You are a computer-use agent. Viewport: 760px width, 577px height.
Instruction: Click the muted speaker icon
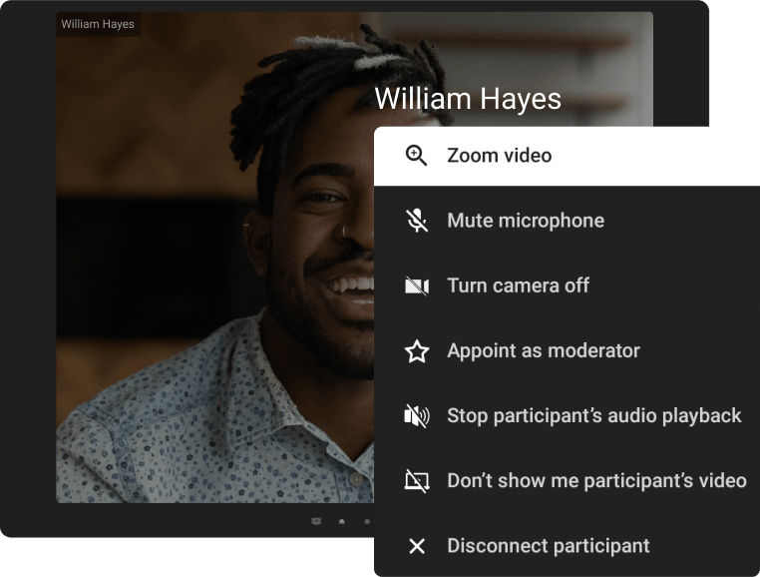(x=417, y=416)
